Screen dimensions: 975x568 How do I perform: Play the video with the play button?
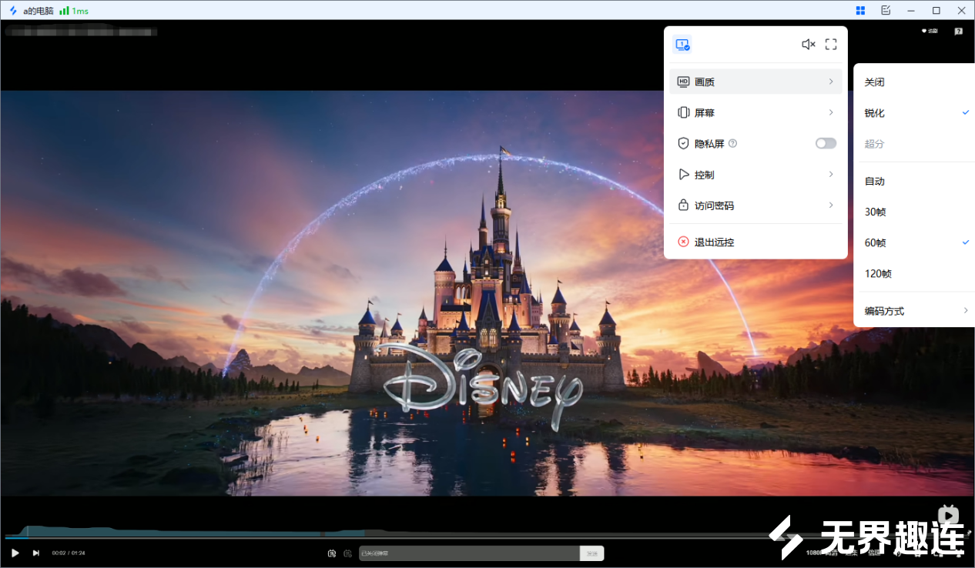pyautogui.click(x=15, y=553)
